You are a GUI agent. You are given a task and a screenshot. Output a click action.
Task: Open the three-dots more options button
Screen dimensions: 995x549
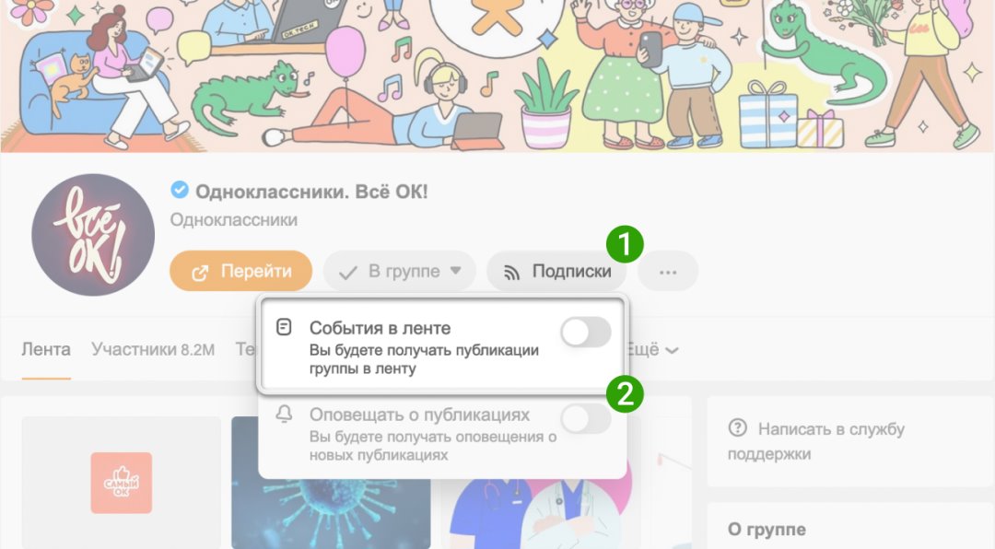click(x=668, y=272)
